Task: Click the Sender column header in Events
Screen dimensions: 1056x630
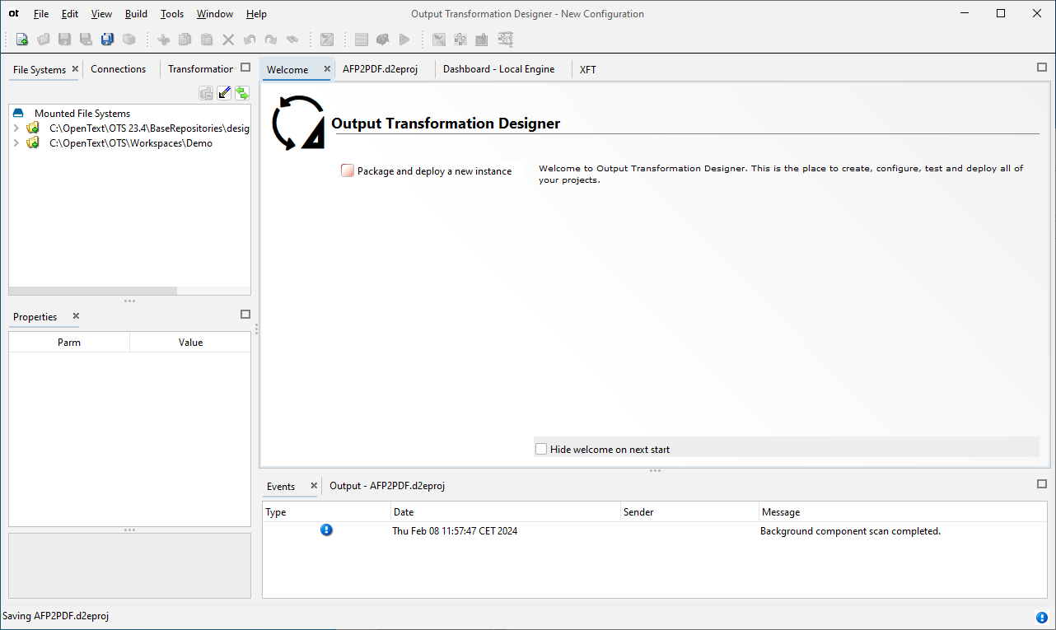Action: click(x=689, y=512)
